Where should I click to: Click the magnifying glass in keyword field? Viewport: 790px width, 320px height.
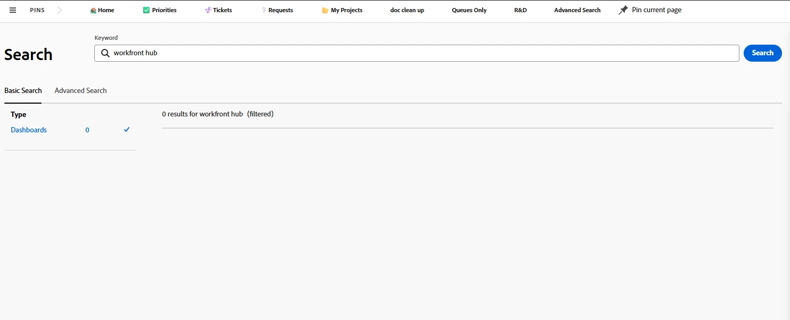[105, 53]
